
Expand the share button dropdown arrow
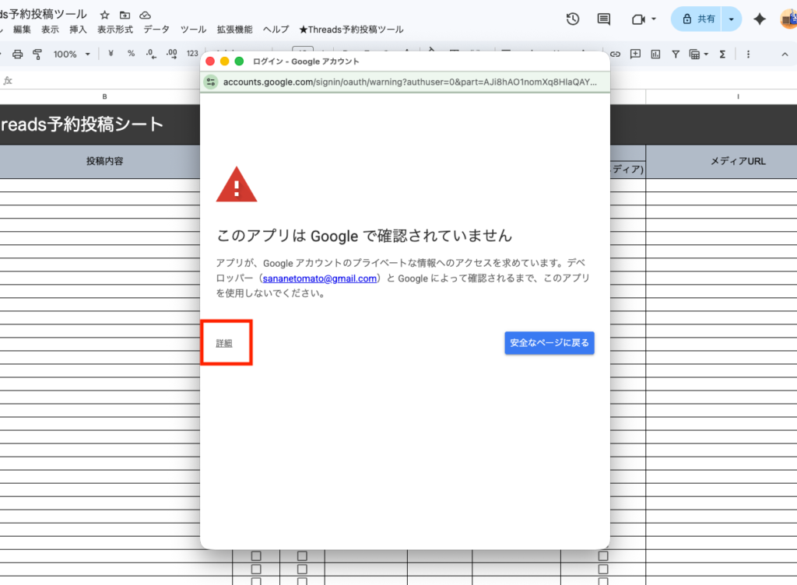click(x=731, y=19)
